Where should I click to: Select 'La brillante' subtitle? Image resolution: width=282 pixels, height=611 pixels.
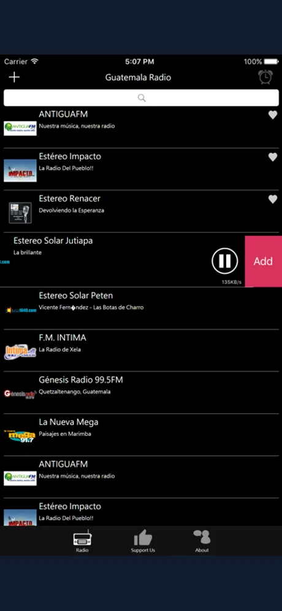click(28, 252)
